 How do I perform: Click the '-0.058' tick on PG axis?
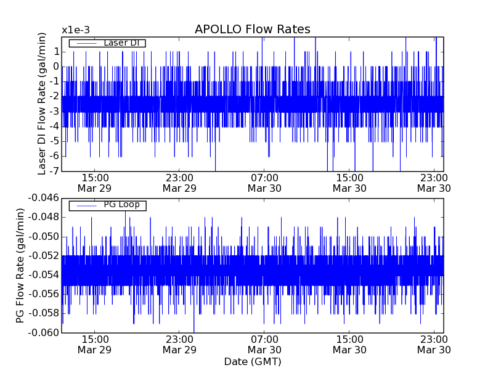pos(44,313)
